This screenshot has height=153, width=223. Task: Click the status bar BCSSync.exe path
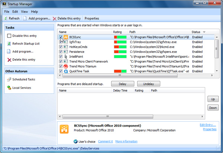point(51,149)
